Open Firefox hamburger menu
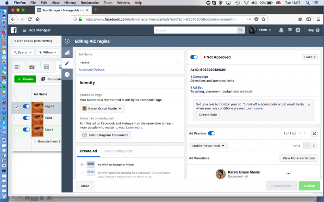The image size is (324, 202). tap(318, 19)
